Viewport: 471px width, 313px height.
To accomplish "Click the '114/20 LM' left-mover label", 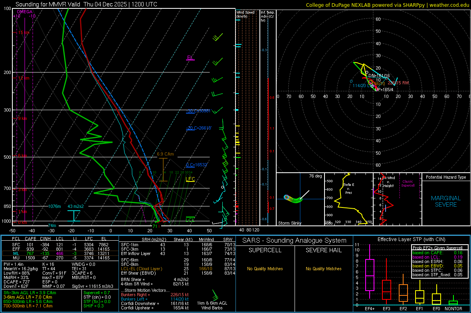I will tap(362, 86).
